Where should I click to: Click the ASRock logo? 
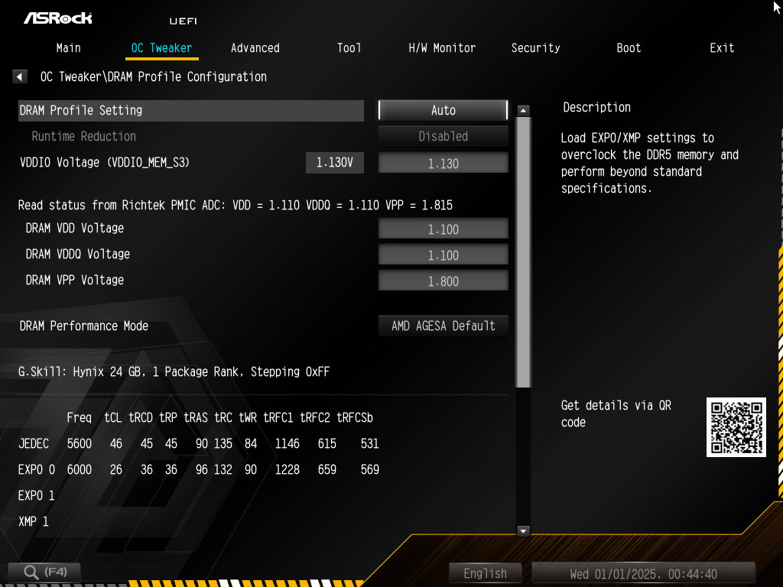click(x=58, y=18)
